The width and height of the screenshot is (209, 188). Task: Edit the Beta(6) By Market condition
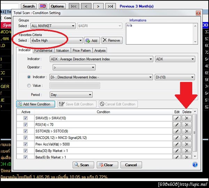(x=177, y=157)
